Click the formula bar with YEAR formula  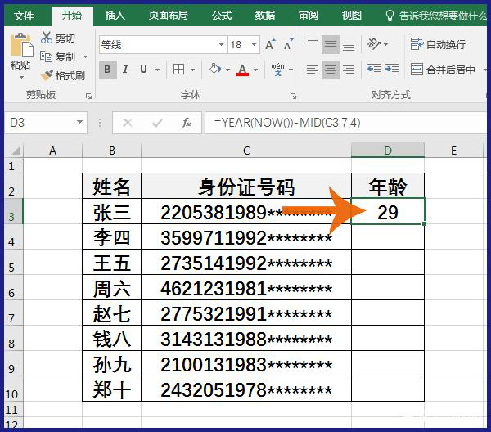[x=345, y=123]
